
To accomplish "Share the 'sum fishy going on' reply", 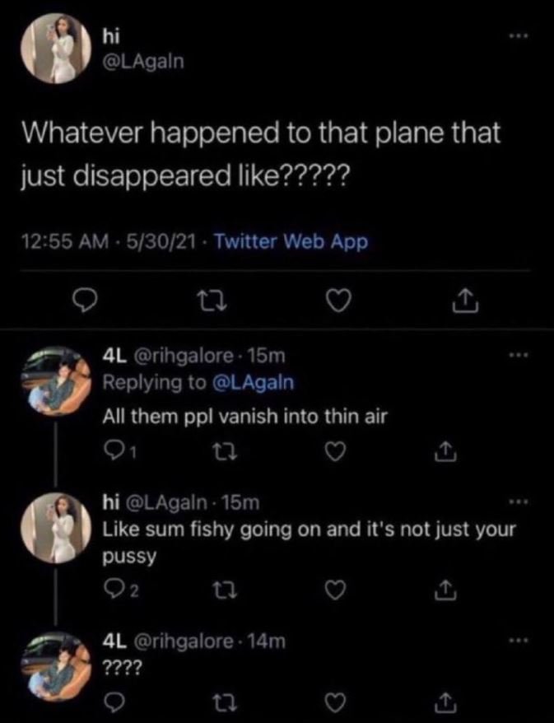I will pos(446,587).
